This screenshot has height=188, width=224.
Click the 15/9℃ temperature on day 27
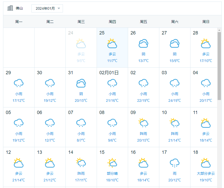pos(175,61)
